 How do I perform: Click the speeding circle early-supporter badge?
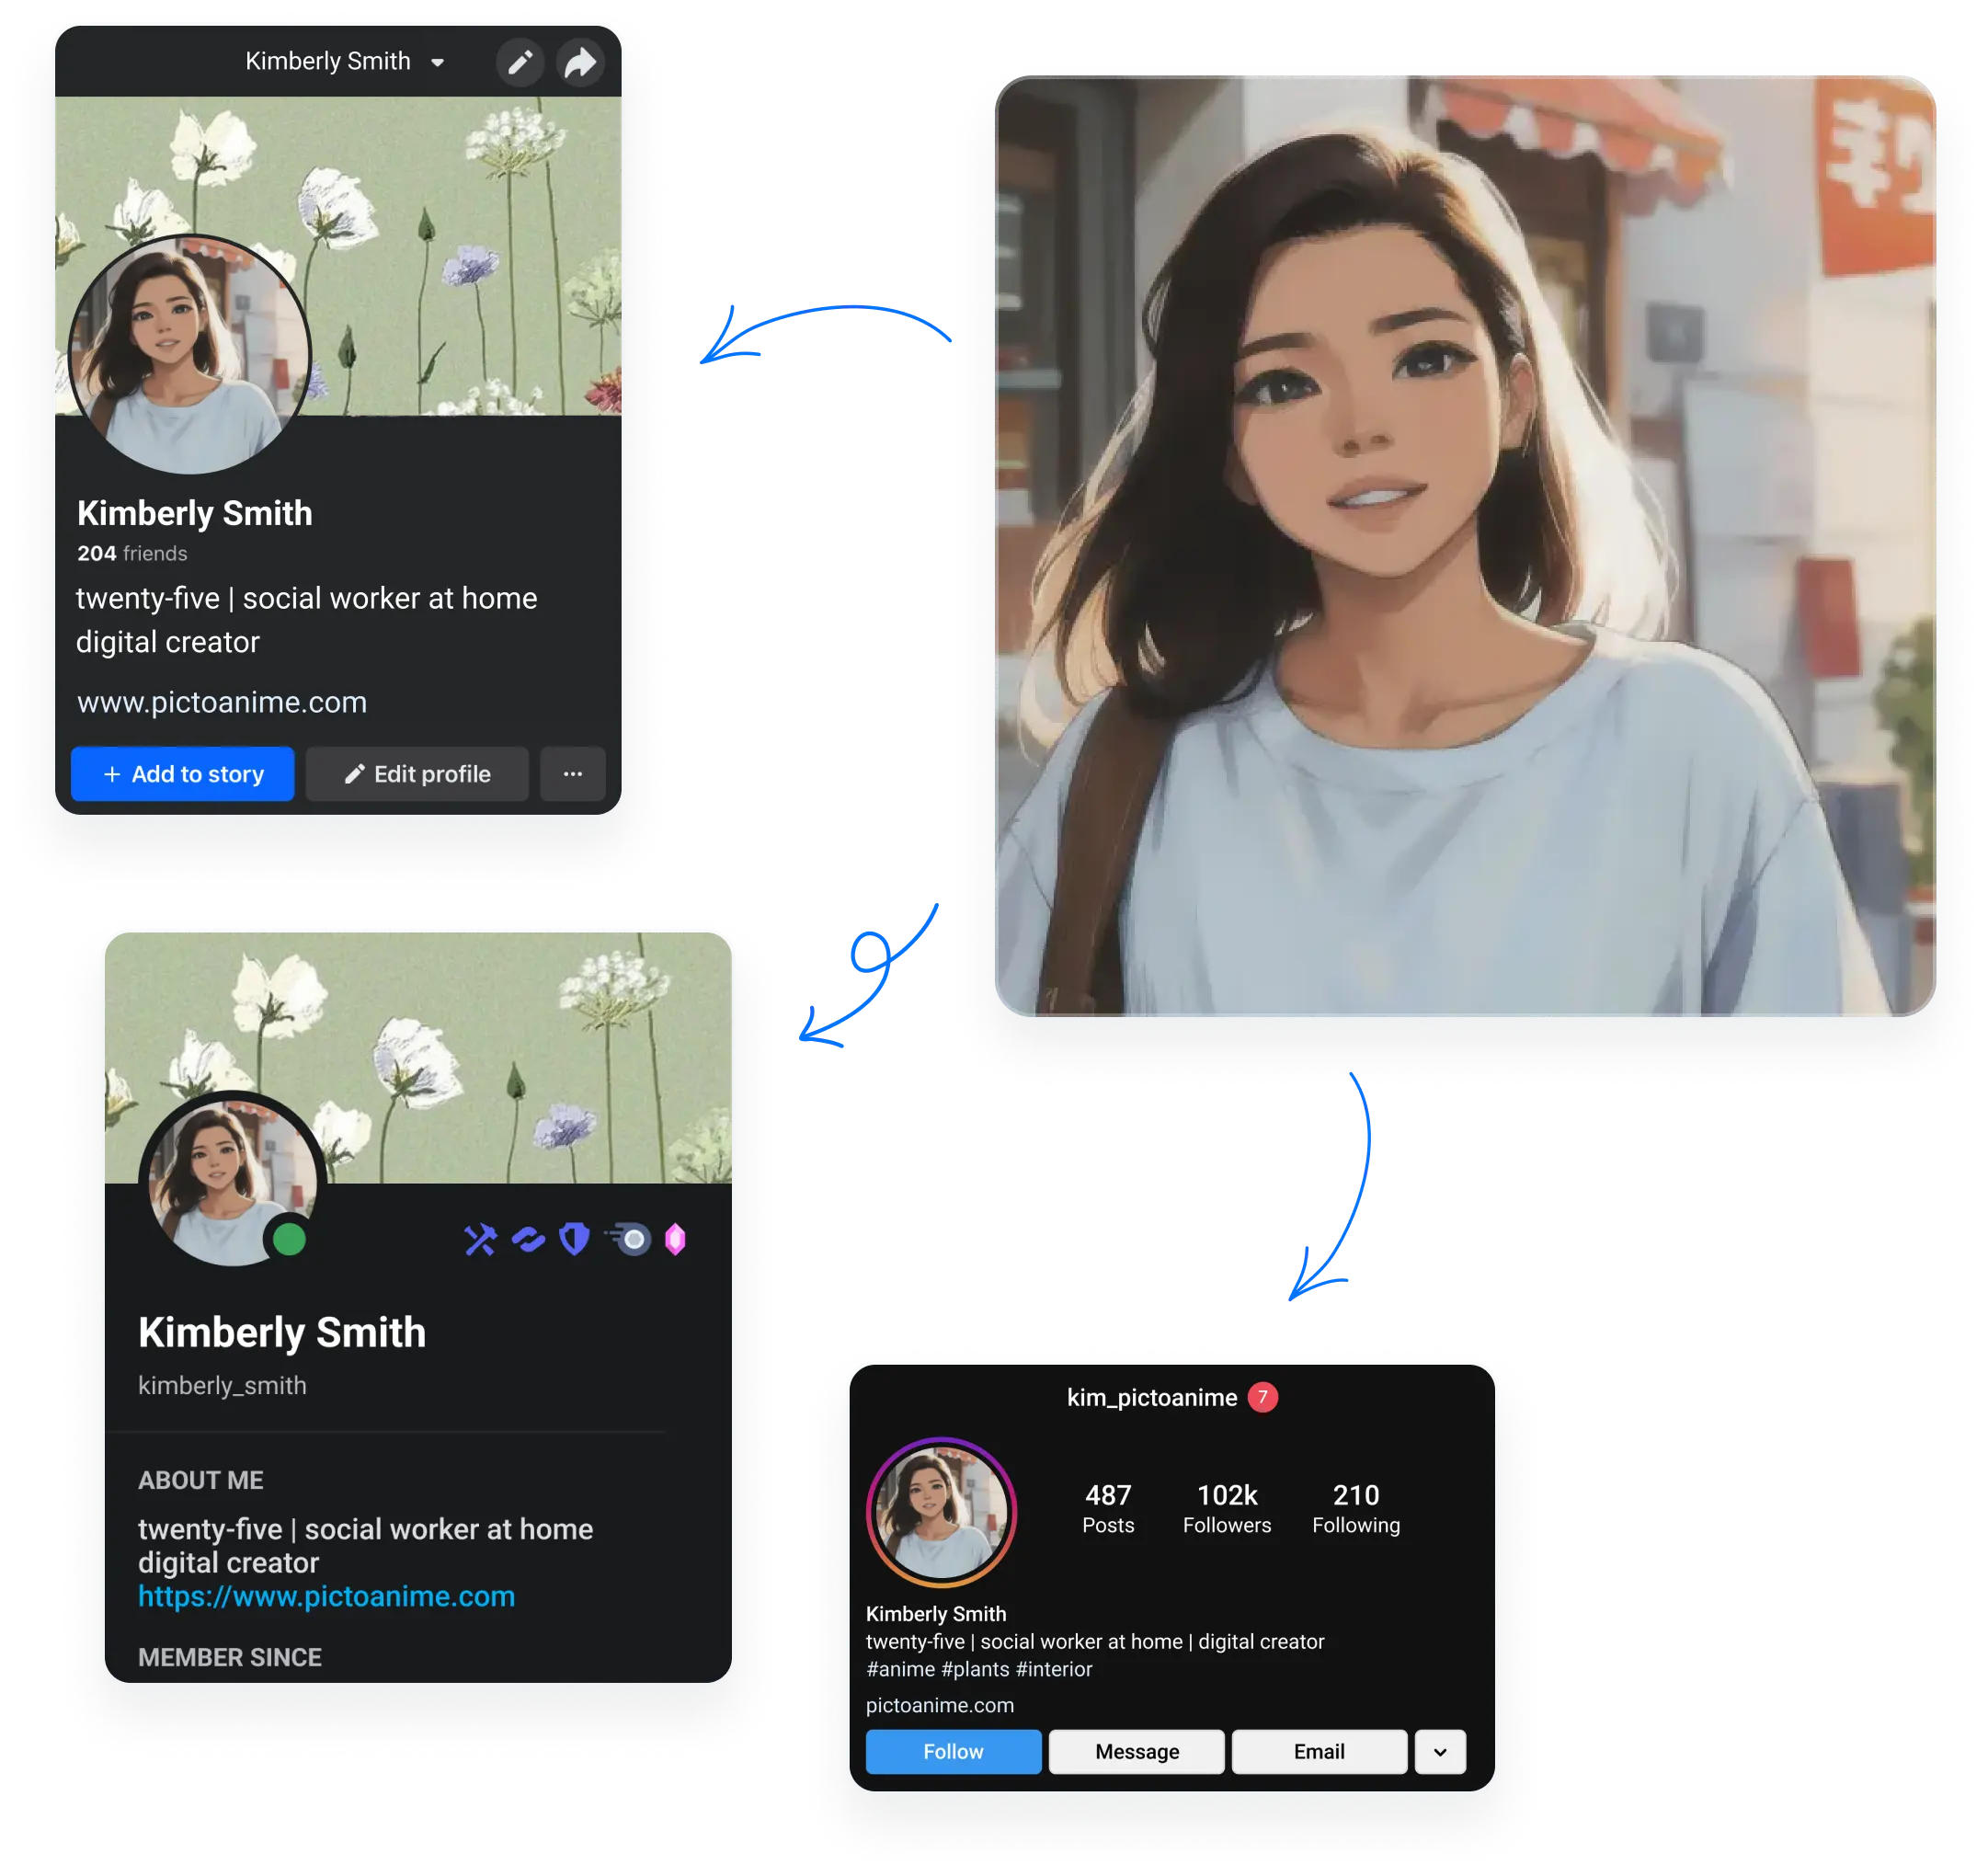pos(628,1240)
